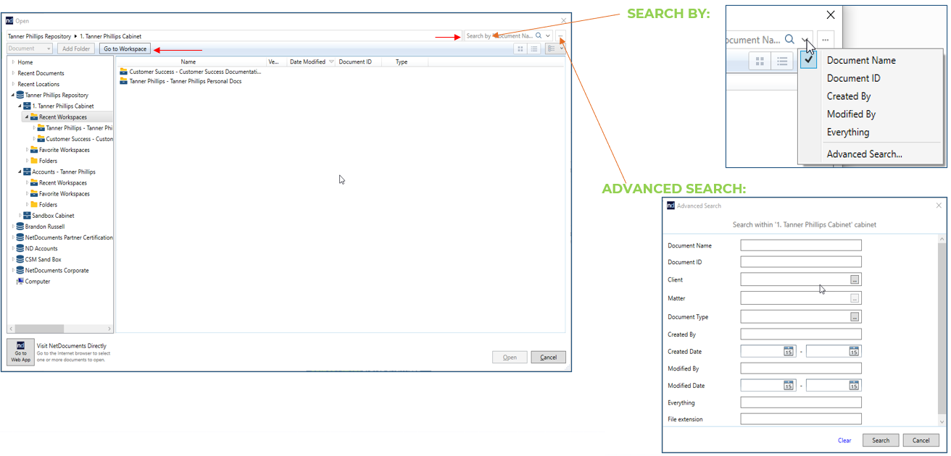Viewport: 951px width, 456px height.
Task: Click the Go to Workspace button
Action: pyautogui.click(x=125, y=48)
